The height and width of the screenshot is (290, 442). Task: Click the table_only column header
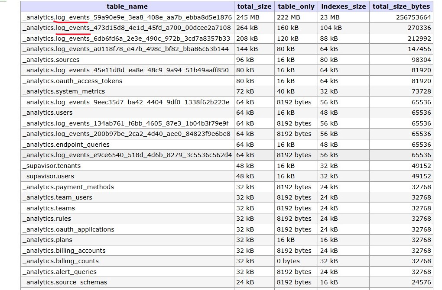(x=296, y=6)
